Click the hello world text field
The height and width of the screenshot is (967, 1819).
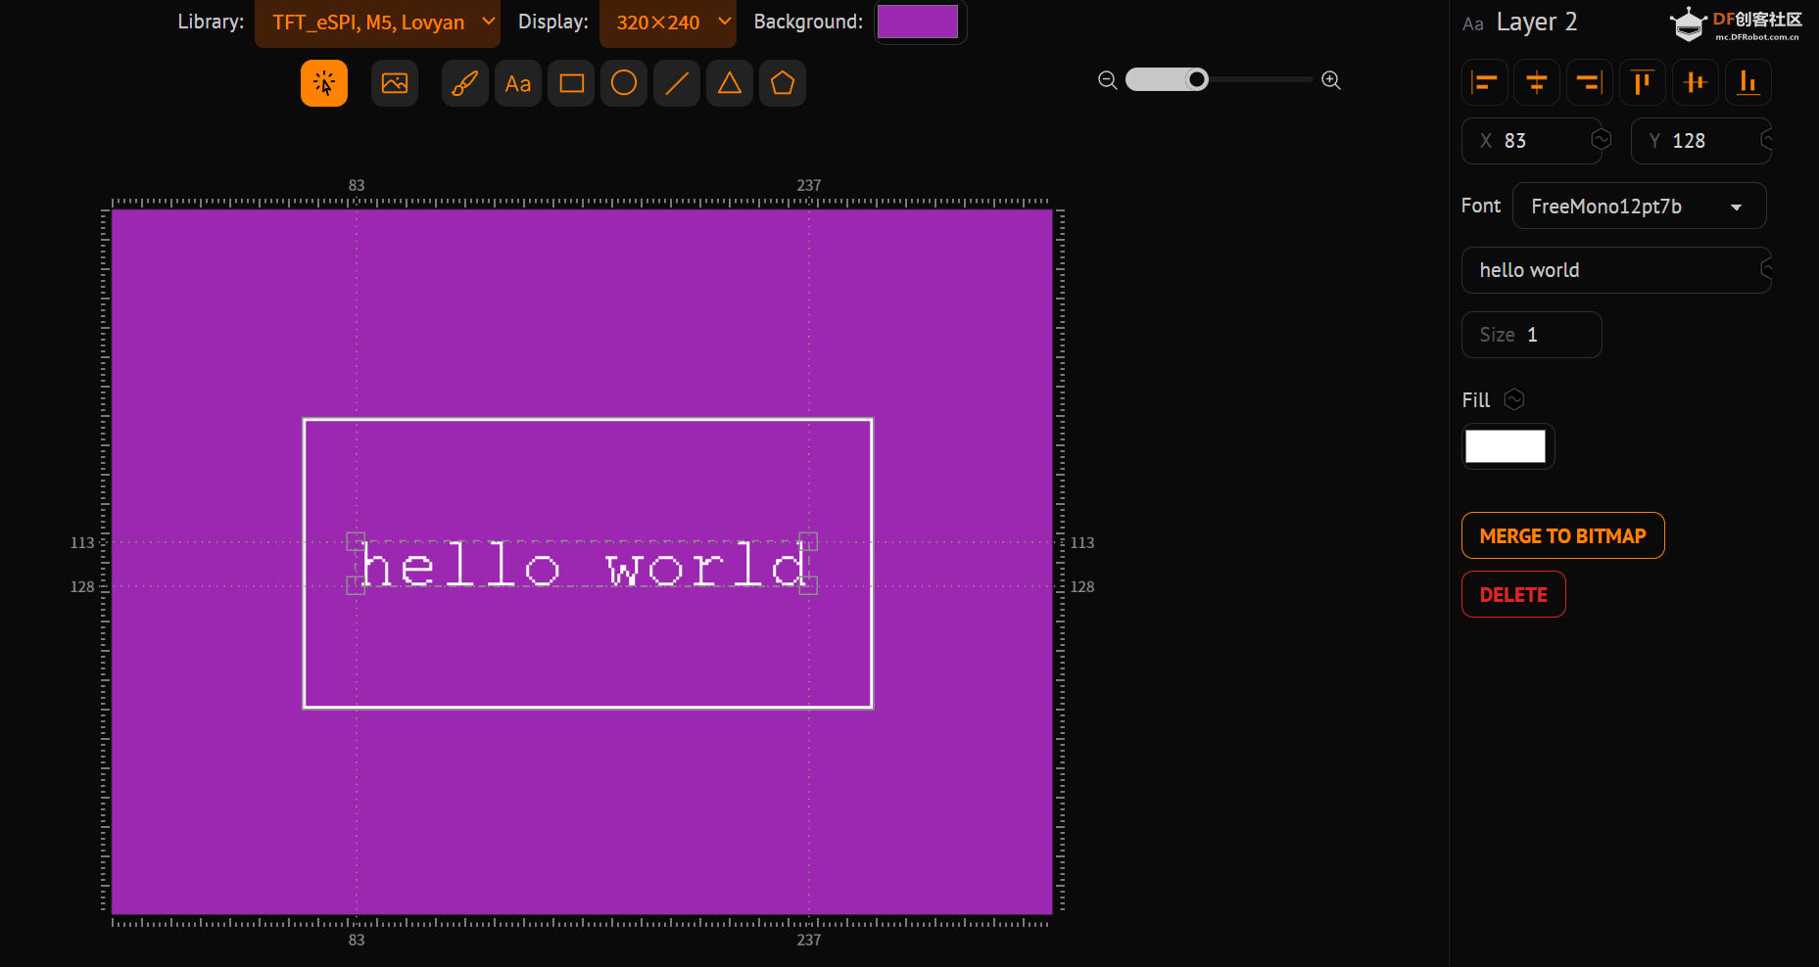[x=1616, y=270]
